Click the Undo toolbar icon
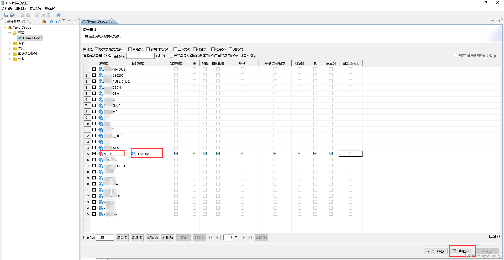Viewport: 504px width, 260px height. point(22,15)
